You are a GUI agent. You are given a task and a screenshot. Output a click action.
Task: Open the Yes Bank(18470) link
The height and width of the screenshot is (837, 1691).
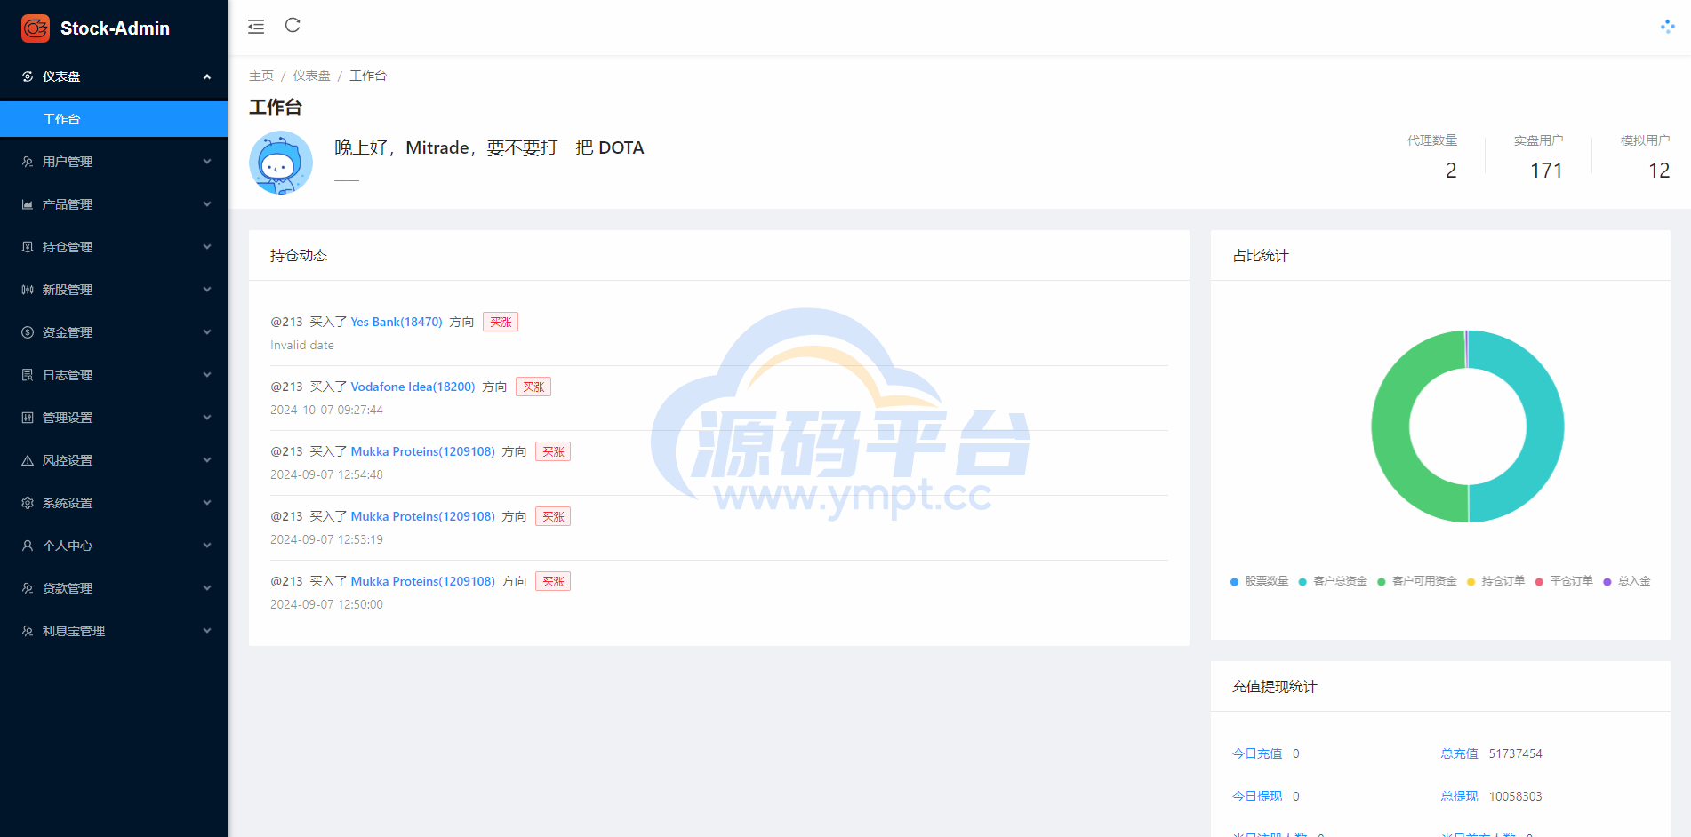(397, 322)
